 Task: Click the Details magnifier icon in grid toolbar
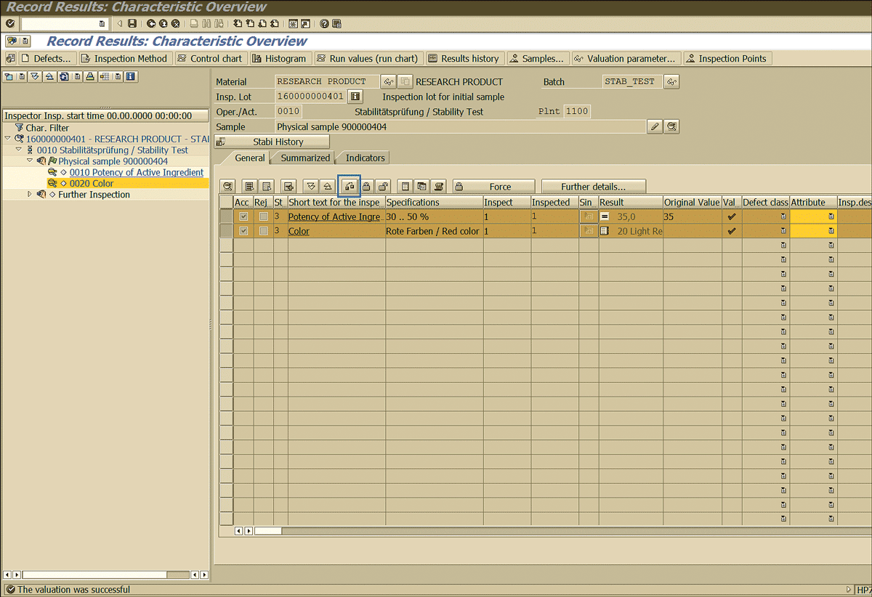[227, 186]
